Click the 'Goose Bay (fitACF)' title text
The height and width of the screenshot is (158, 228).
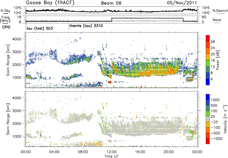50,3
